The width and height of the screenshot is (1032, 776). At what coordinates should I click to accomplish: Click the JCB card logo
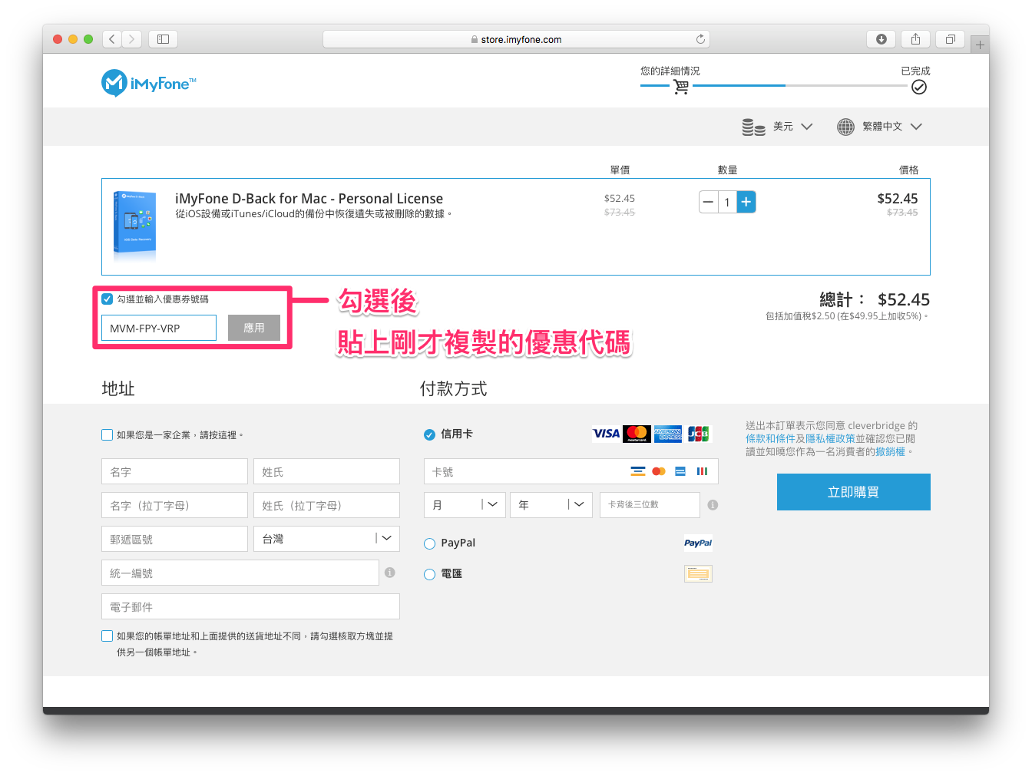(x=699, y=434)
